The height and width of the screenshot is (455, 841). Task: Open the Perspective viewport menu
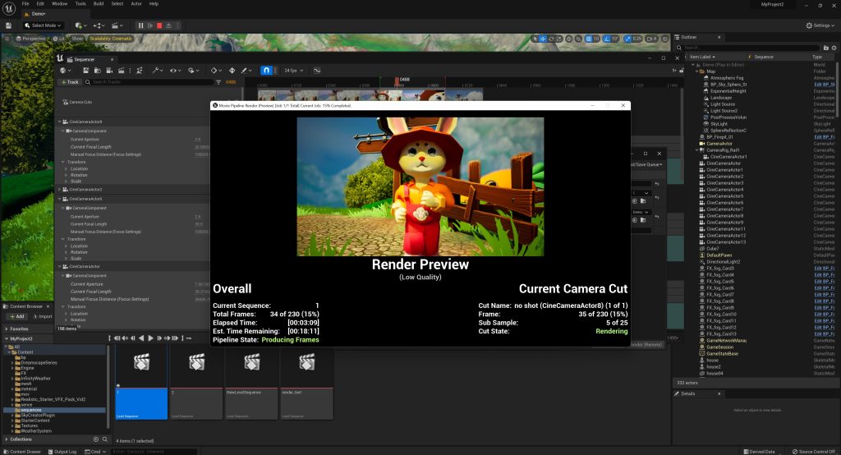[x=30, y=39]
